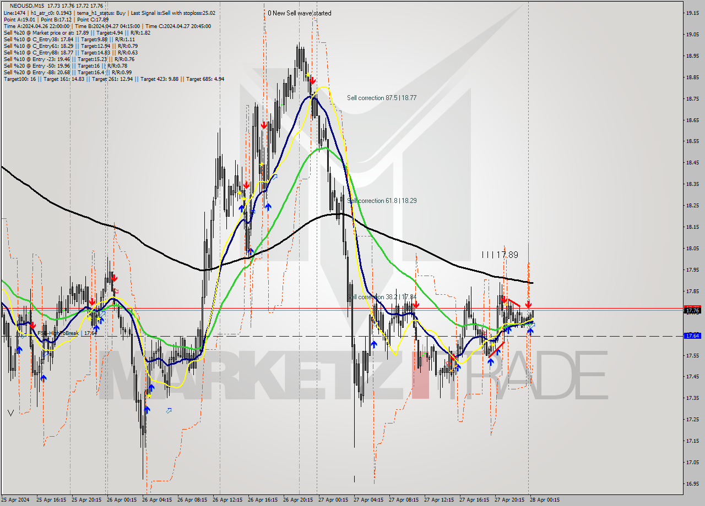Click the 18.75 price axis label
The image size is (705, 506).
(692, 98)
